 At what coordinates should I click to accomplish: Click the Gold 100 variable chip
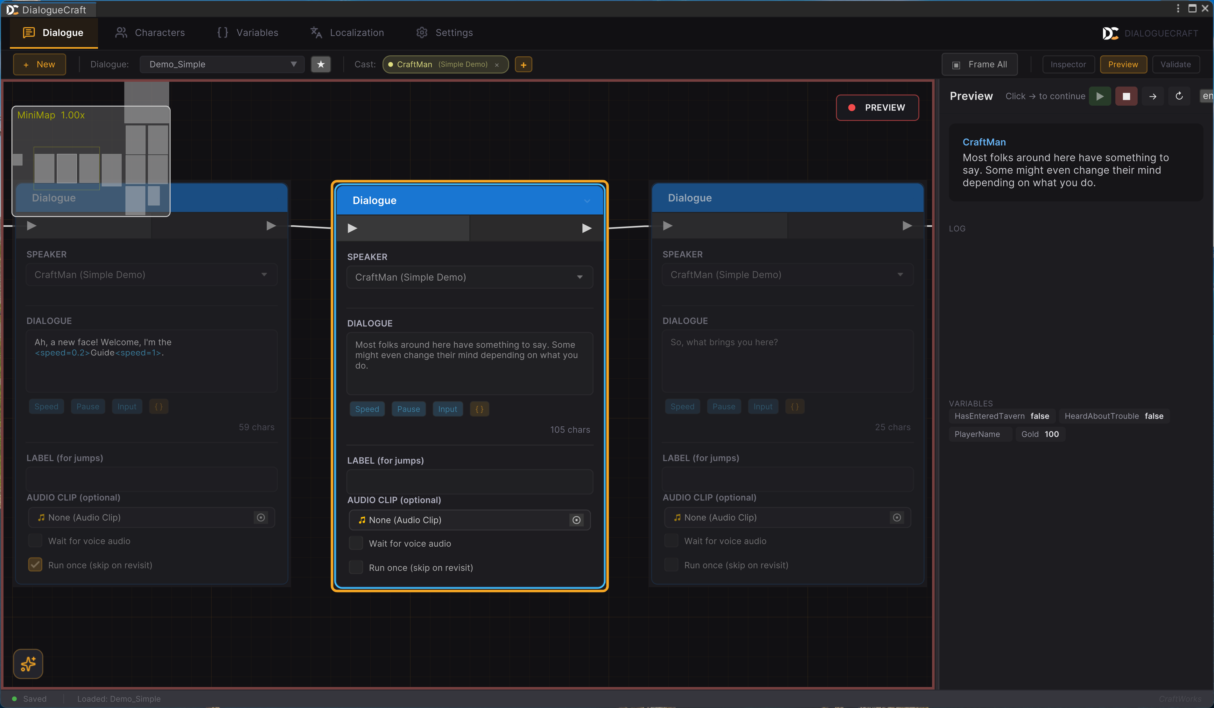click(x=1040, y=434)
